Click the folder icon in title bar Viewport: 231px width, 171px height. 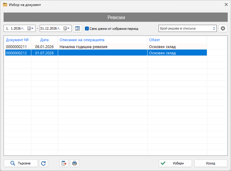coord(5,4)
